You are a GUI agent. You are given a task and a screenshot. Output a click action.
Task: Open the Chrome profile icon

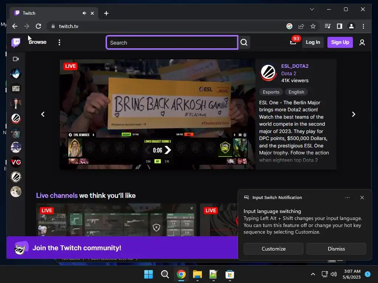351,26
